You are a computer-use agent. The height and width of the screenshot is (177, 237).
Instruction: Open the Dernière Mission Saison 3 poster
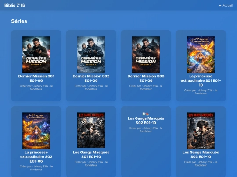(146, 55)
